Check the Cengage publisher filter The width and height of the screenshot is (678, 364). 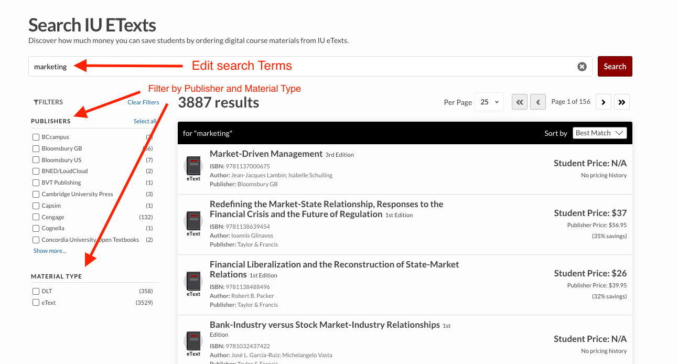point(36,217)
